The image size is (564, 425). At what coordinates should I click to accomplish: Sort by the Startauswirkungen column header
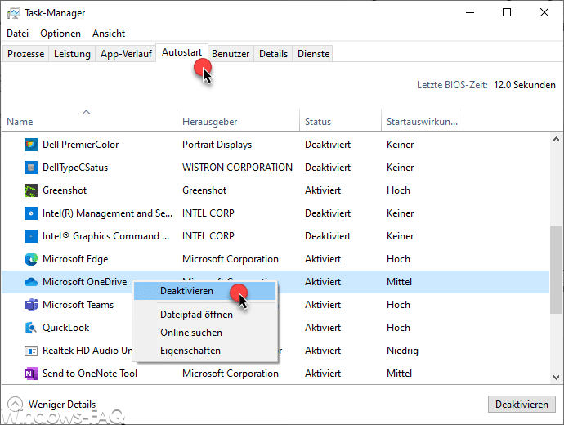click(423, 122)
